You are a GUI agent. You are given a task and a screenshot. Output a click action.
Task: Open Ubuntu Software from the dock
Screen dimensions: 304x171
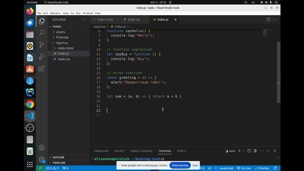coord(30,69)
